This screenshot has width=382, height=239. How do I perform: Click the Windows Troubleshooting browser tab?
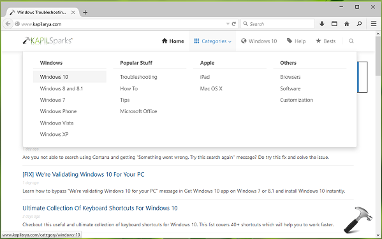[41, 12]
